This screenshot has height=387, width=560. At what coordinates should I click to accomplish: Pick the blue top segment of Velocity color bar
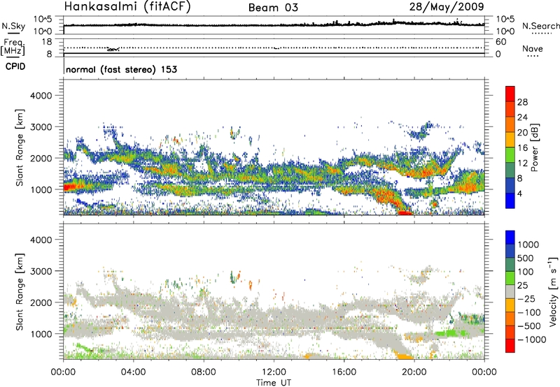[510, 238]
